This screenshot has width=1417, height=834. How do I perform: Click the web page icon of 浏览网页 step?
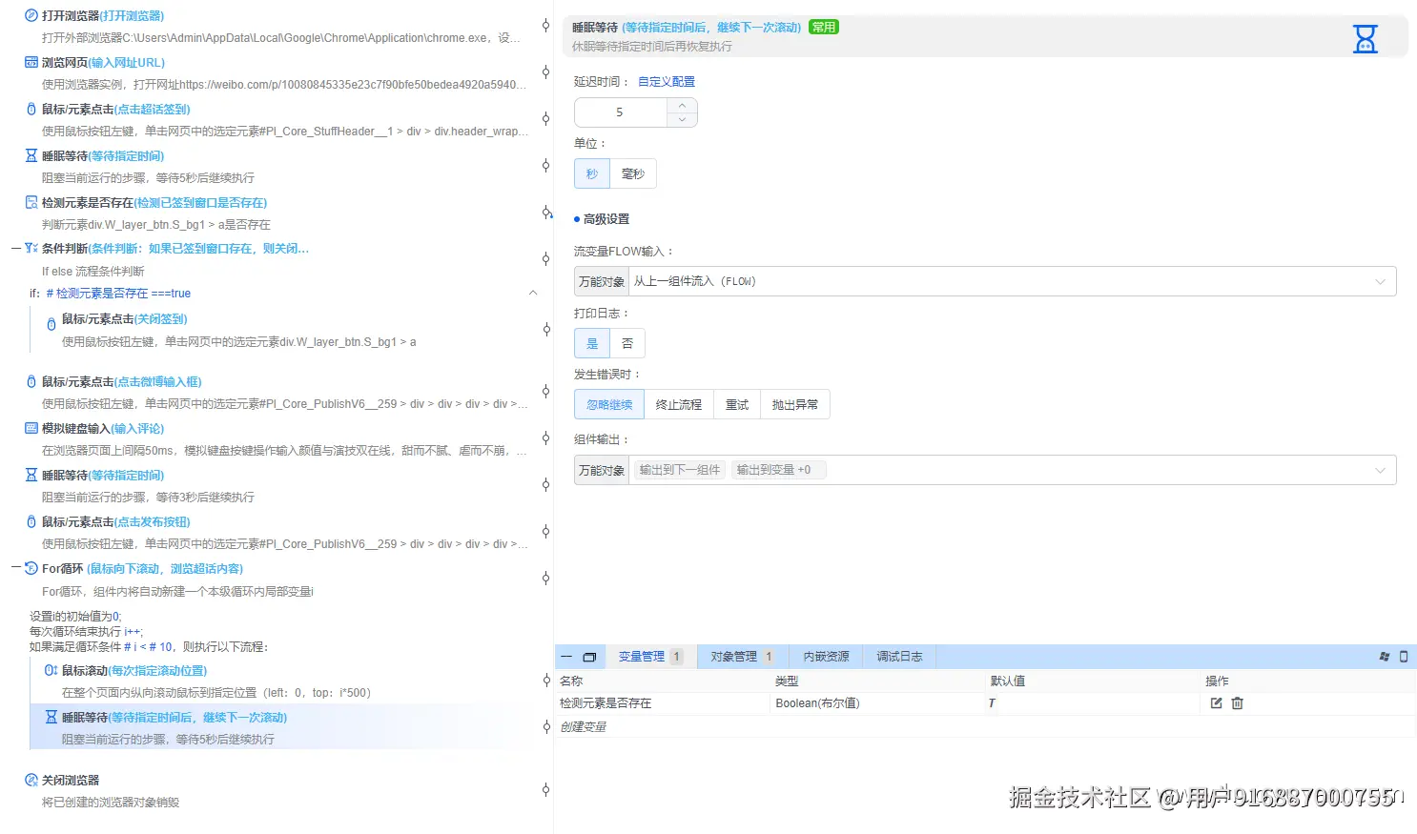click(x=31, y=63)
